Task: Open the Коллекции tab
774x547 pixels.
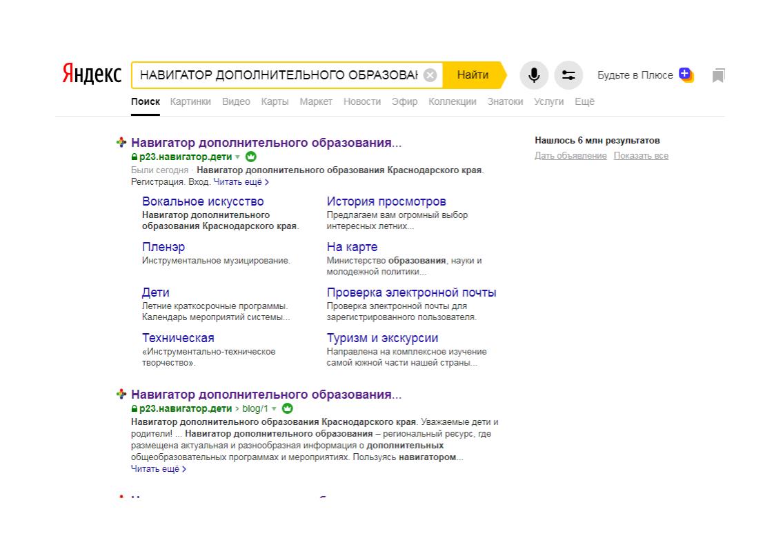Action: coord(453,101)
